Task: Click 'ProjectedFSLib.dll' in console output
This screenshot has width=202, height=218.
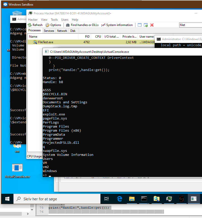Action: pyautogui.click(x=61, y=143)
